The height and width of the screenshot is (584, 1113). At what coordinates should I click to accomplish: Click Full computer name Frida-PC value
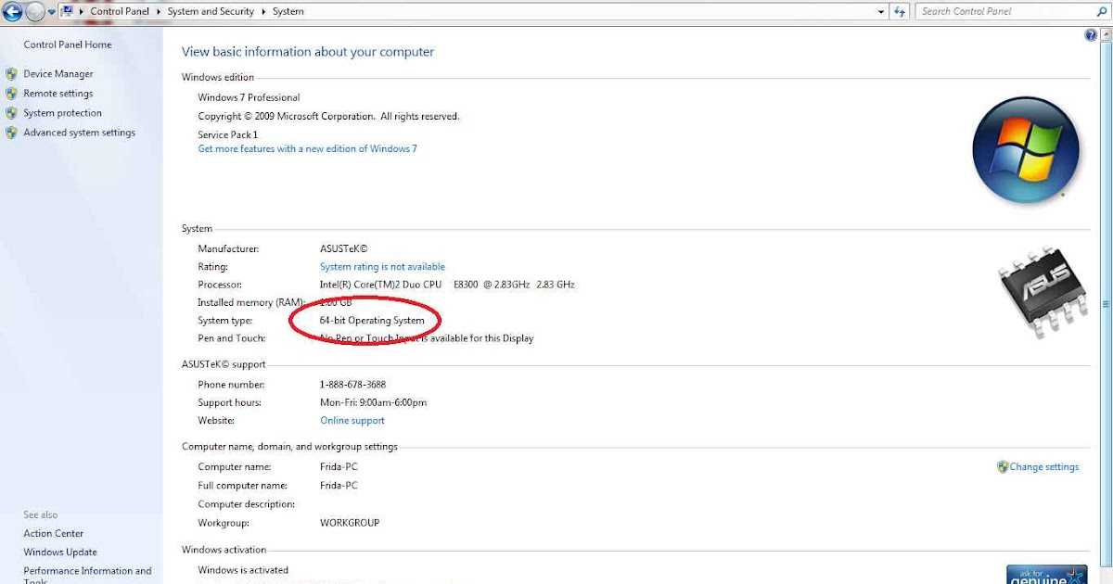(x=339, y=486)
